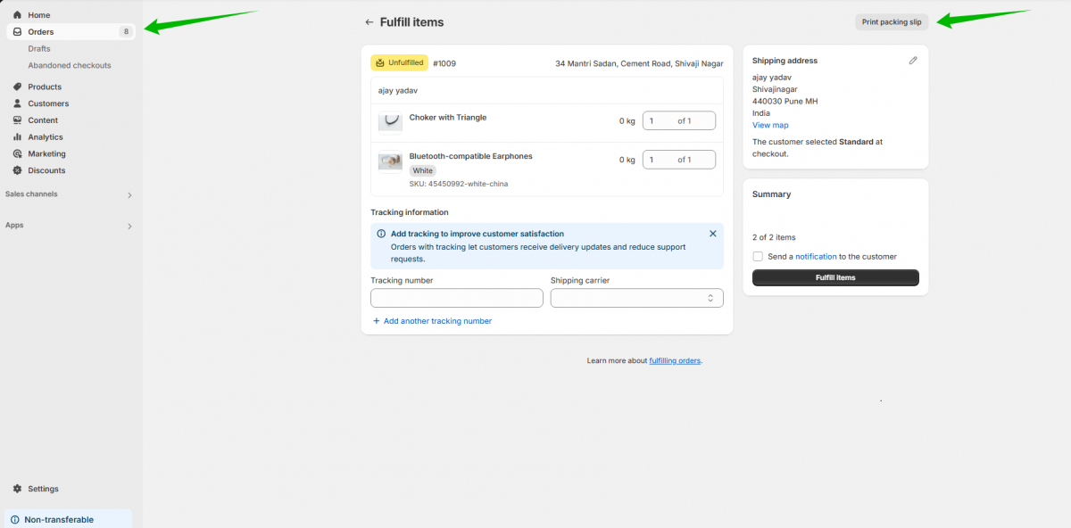
Task: Edit the shipping address with the pencil icon
Action: [912, 60]
